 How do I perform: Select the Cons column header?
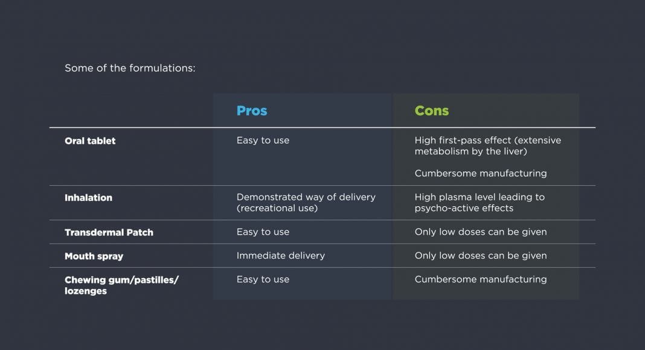coord(431,111)
